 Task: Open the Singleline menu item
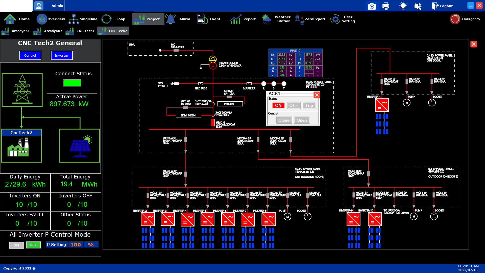(x=83, y=19)
